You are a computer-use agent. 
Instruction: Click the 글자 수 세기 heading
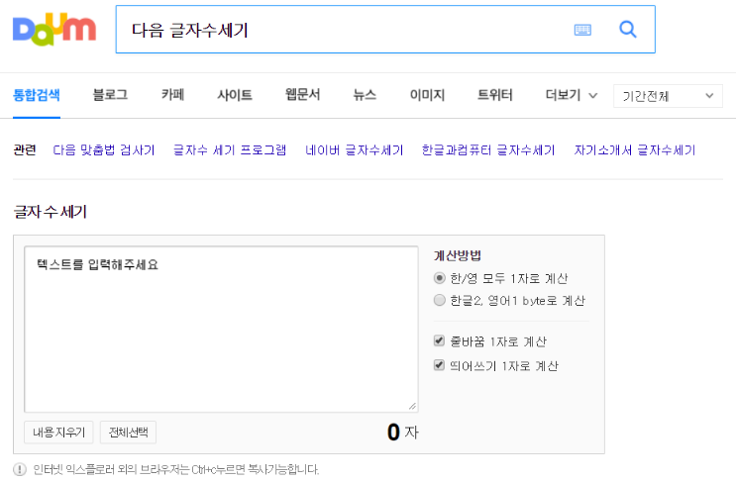(51, 212)
